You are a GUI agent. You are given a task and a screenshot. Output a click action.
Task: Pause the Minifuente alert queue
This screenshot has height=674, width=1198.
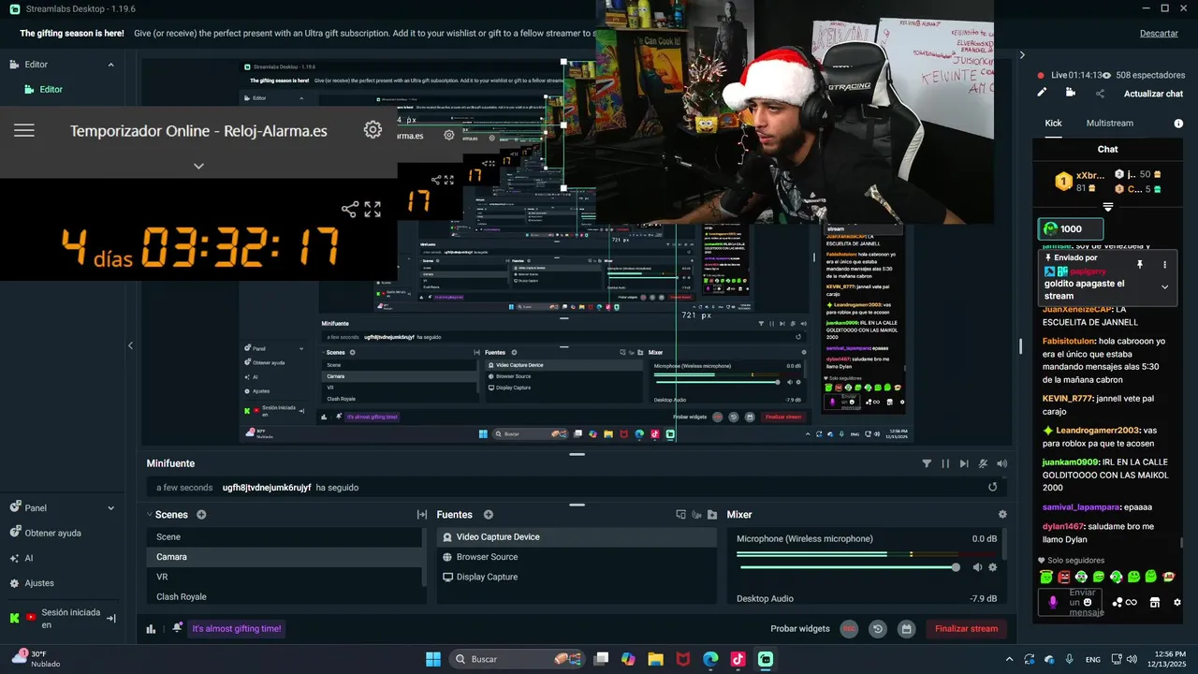click(x=945, y=463)
